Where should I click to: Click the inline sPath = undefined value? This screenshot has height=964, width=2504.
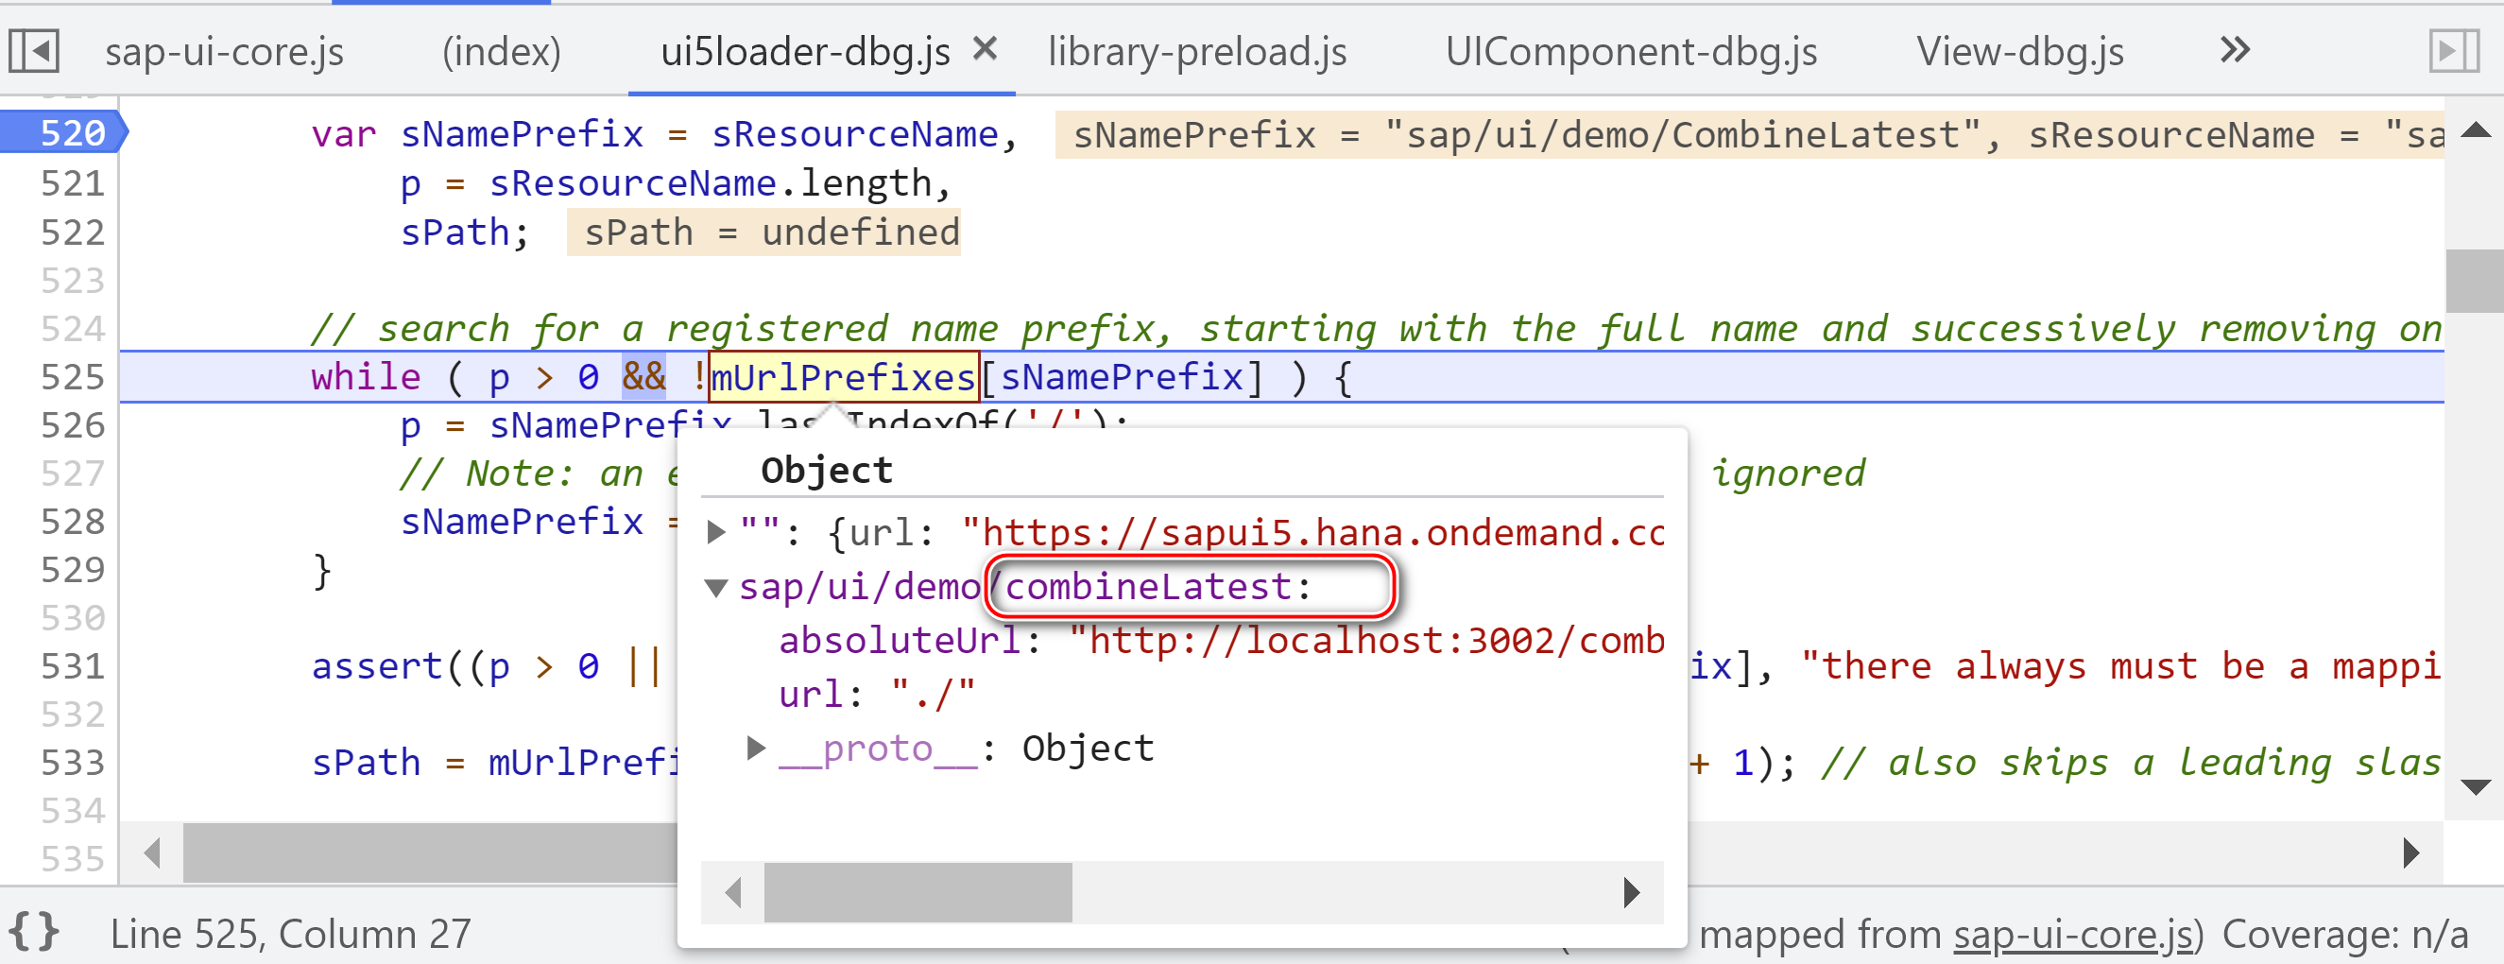[x=763, y=232]
